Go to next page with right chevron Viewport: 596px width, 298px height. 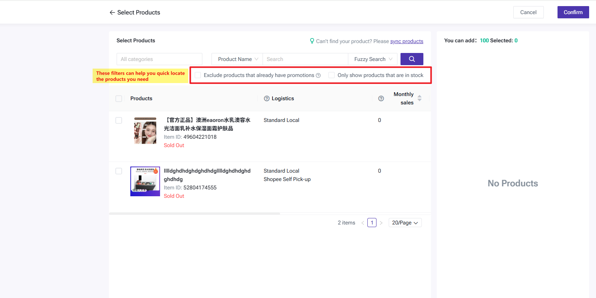tap(381, 223)
